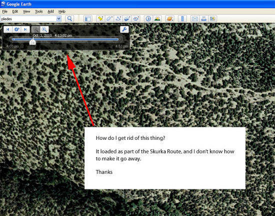Viewport: 275px width, 216px height.
Task: Add a path using the toolbar icon
Action: click(x=118, y=19)
